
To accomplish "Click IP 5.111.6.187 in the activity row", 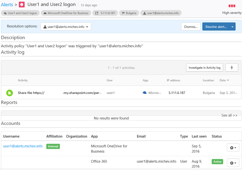I will click(x=177, y=93).
